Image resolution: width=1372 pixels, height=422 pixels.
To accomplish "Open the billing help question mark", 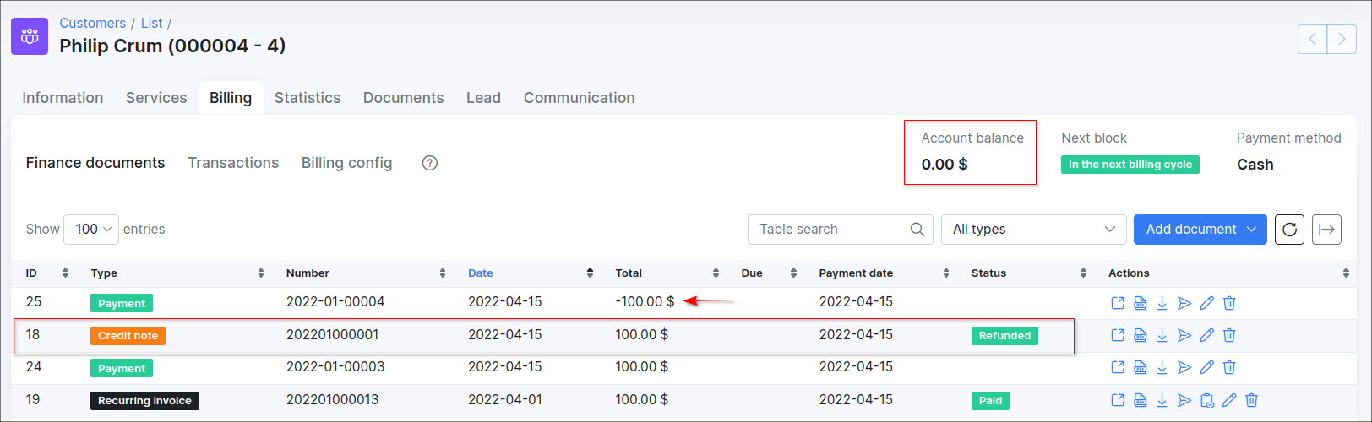I will (429, 163).
